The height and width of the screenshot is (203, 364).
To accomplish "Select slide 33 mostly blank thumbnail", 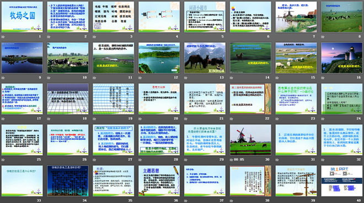I will tap(22, 181).
